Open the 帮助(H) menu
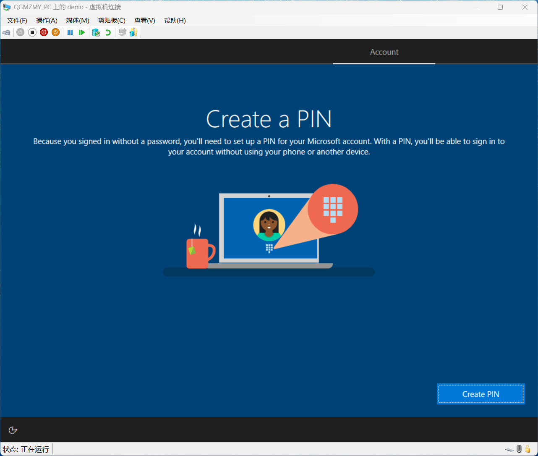The width and height of the screenshot is (538, 456). (175, 21)
